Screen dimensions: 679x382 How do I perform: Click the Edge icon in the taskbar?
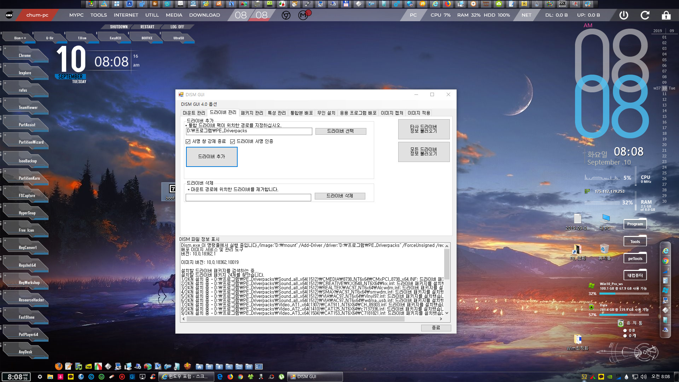220,377
